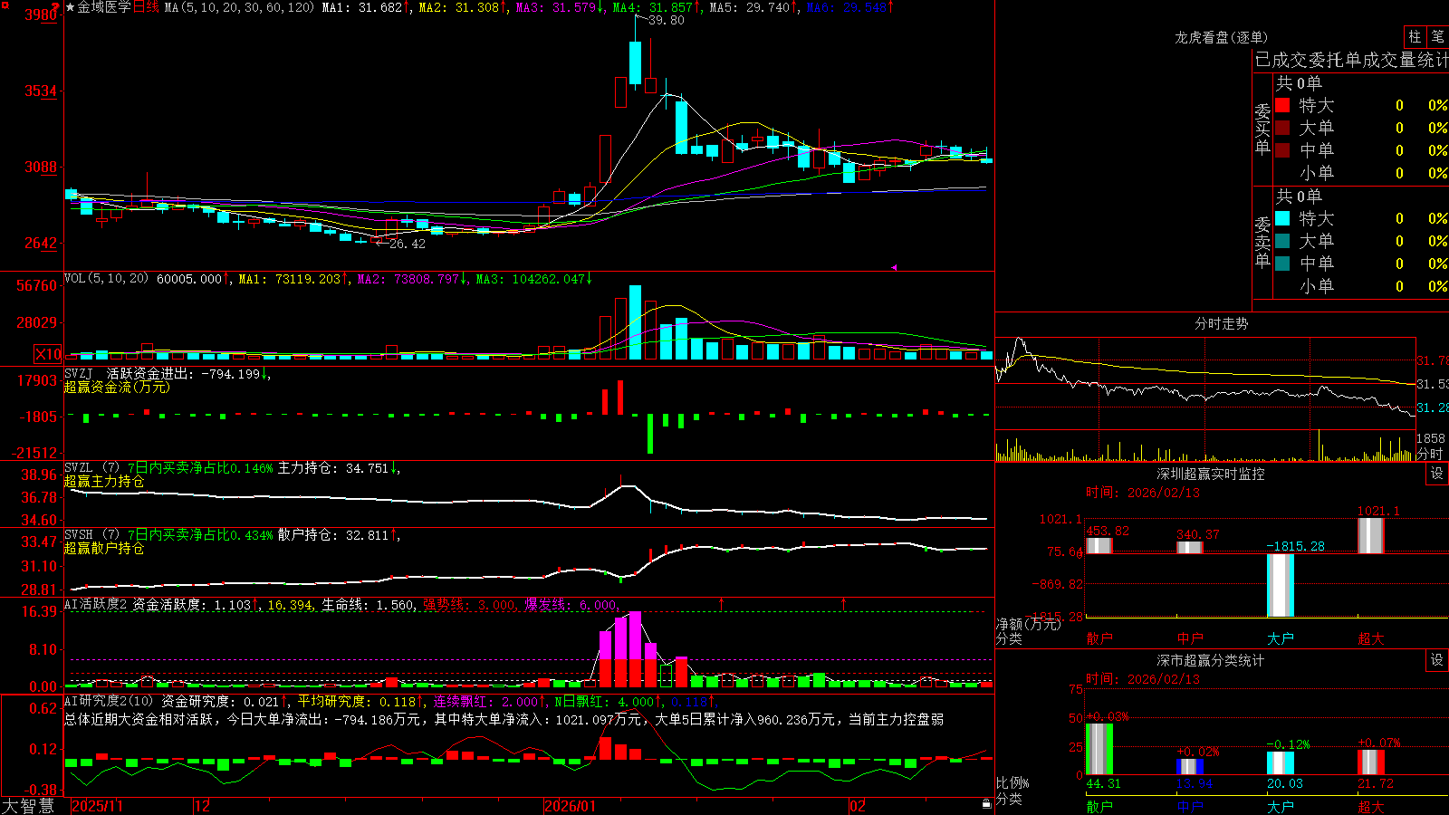Viewport: 1449px width, 815px height.
Task: Click the SVSH (7) indicator name
Action: (91, 535)
